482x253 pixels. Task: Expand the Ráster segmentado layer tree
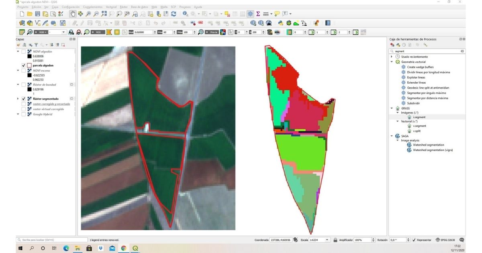18,99
